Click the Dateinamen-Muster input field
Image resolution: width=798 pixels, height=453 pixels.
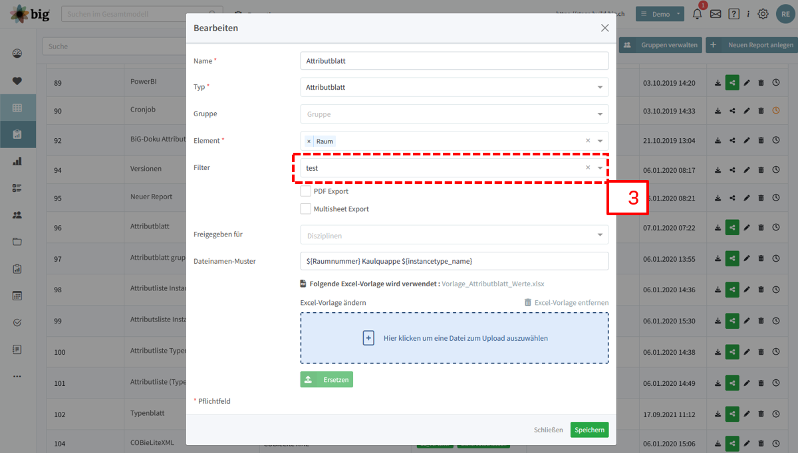[x=454, y=261]
